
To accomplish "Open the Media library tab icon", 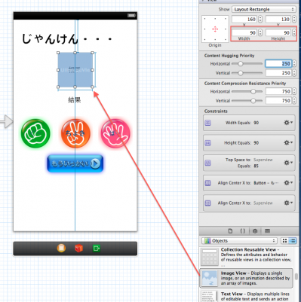I will (267, 231).
